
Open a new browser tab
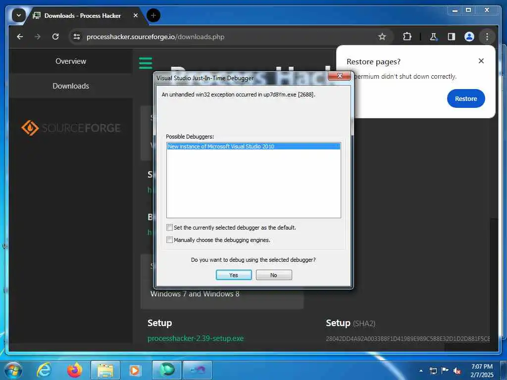pos(153,15)
